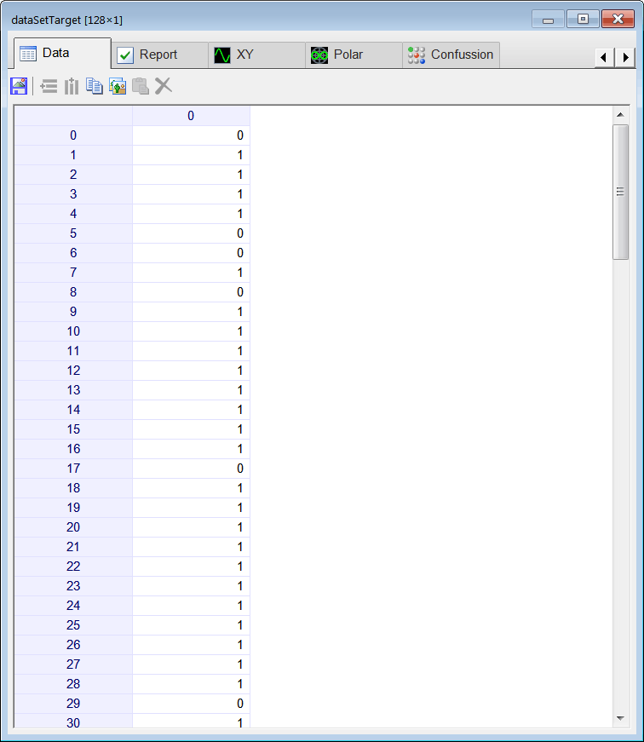Select row header 29
This screenshot has height=742, width=644.
(x=73, y=703)
